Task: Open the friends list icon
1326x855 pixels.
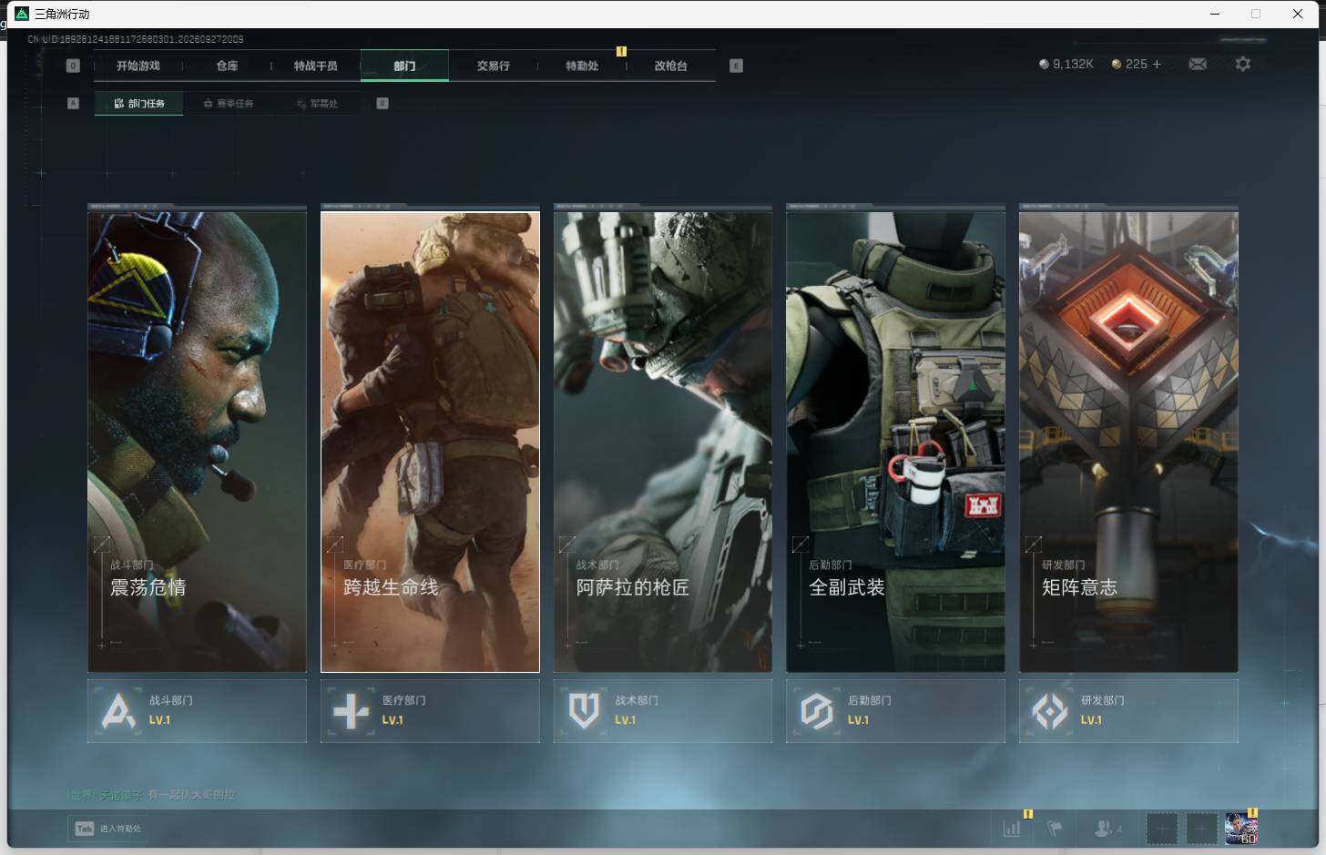Action: [1104, 829]
